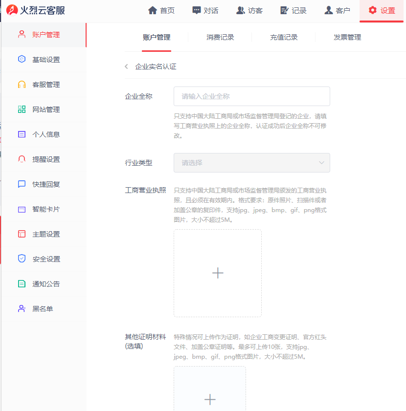Switch to the 消费记录 tab
The image size is (406, 411).
click(x=220, y=37)
